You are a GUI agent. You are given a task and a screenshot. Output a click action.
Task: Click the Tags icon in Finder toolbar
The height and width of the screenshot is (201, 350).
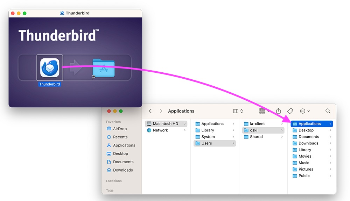tap(290, 111)
